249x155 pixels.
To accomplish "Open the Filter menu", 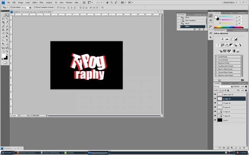I will coord(41,2).
